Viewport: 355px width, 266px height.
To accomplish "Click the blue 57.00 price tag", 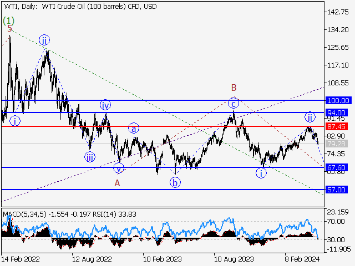I will click(x=337, y=190).
